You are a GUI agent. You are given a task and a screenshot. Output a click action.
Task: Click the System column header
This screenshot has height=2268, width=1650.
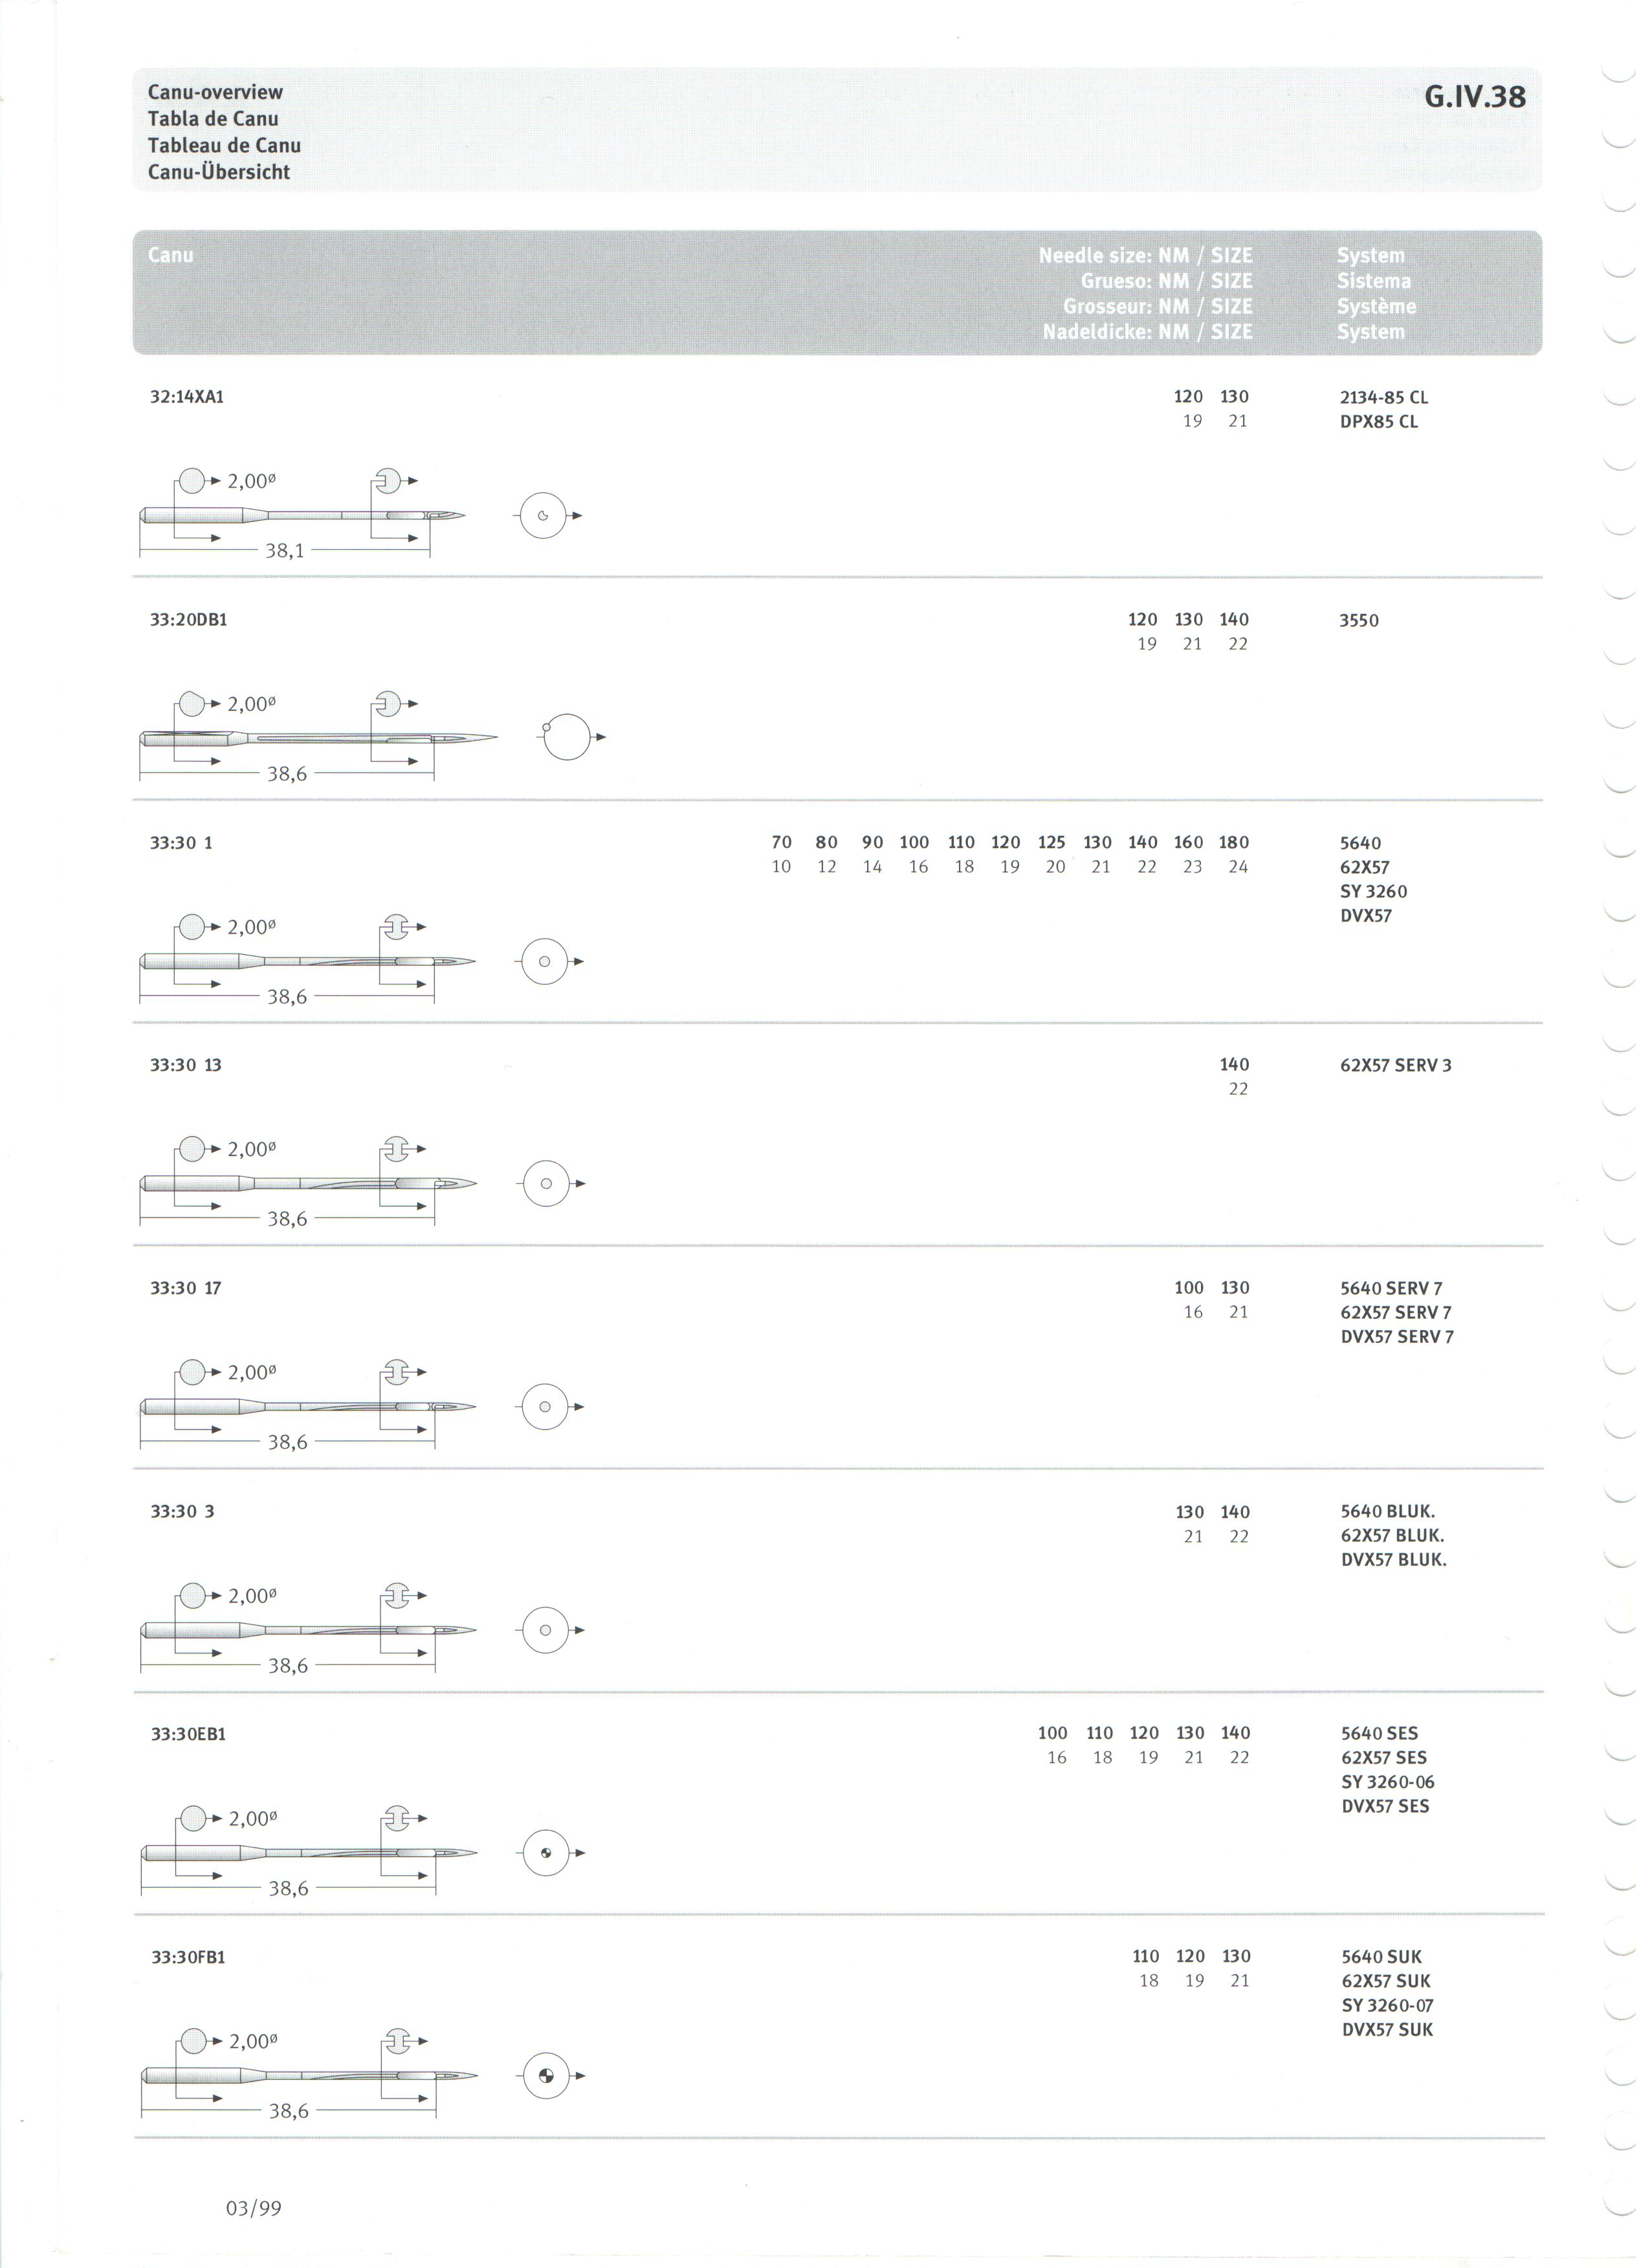pos(1370,255)
